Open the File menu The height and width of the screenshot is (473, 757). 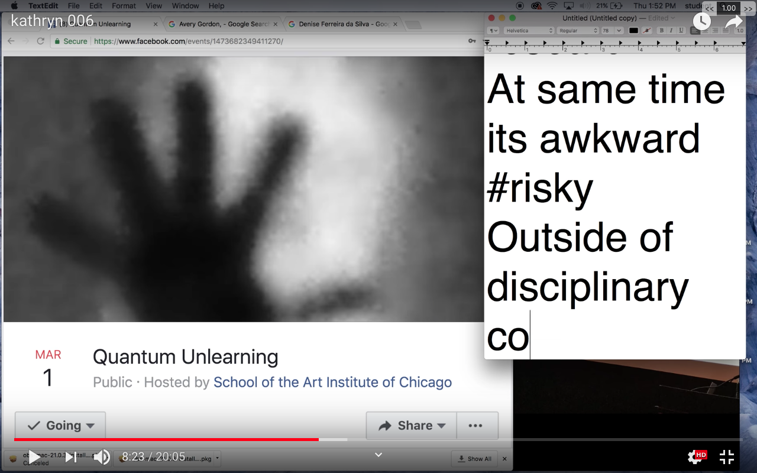[x=73, y=6]
